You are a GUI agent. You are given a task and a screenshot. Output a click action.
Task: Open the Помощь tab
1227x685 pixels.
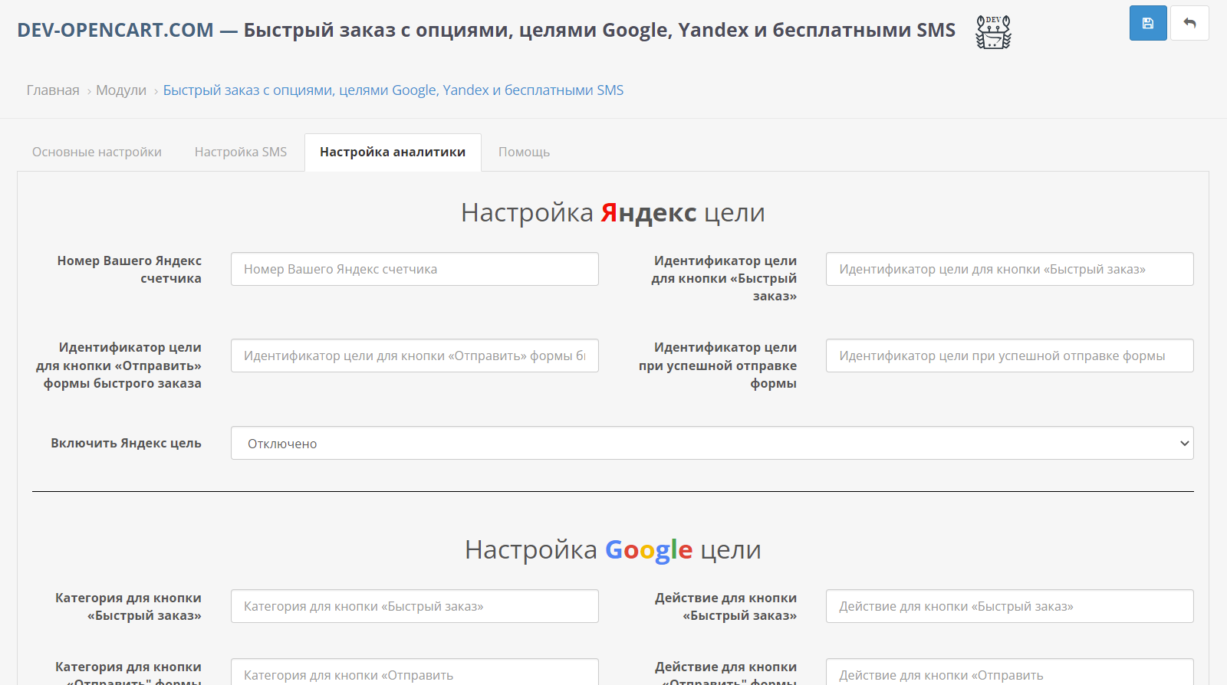(x=525, y=152)
